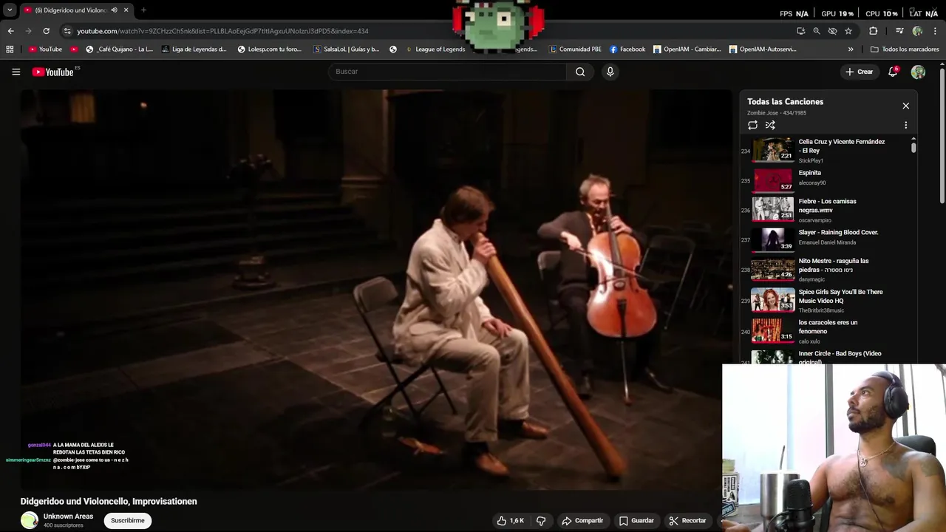Image resolution: width=946 pixels, height=532 pixels.
Task: Toggle playlist loop
Action: click(752, 125)
